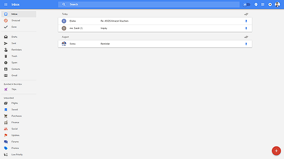Image resolution: width=284 pixels, height=159 pixels.
Task: Open the Hangouts chat icon
Action: (x=256, y=4)
